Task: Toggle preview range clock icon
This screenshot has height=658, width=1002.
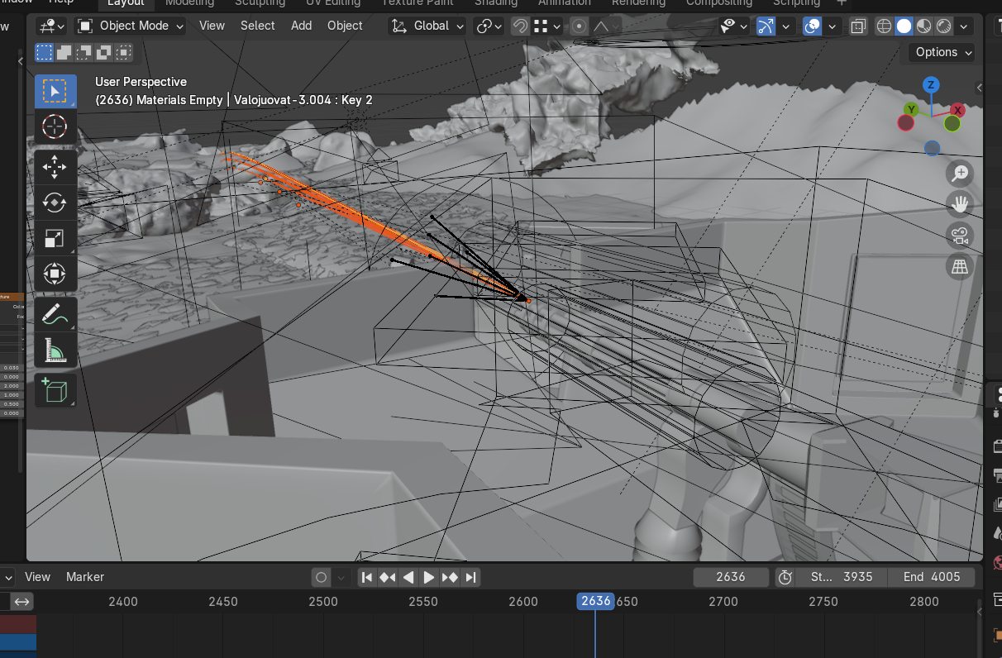Action: click(785, 577)
